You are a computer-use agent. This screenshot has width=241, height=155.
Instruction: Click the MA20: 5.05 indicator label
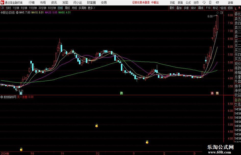[x=51, y=12]
